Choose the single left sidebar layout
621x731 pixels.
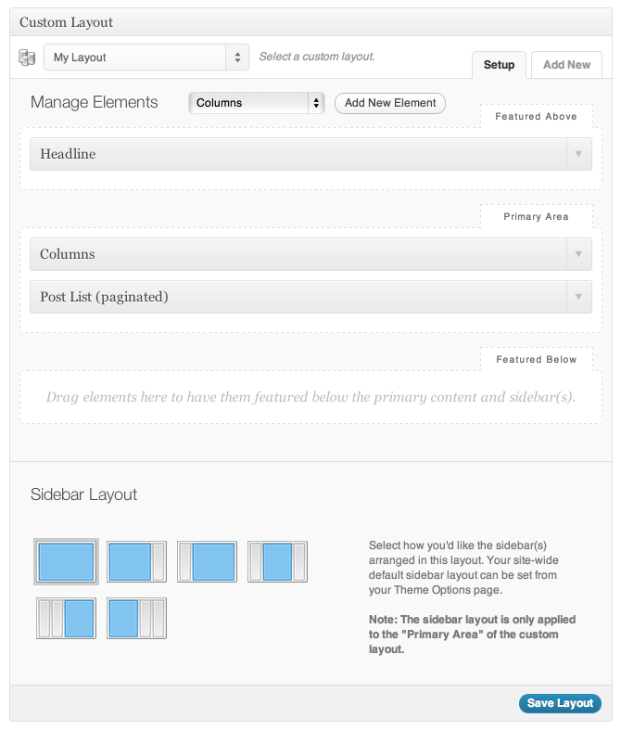coord(207,562)
